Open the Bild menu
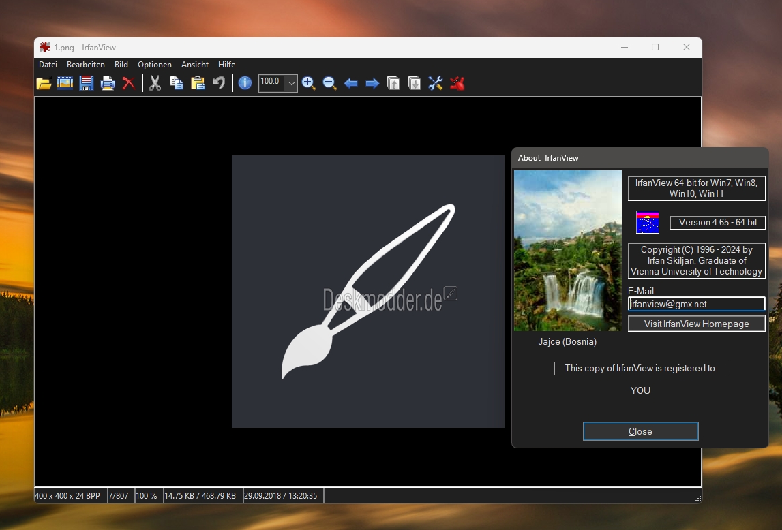The image size is (782, 530). (121, 65)
